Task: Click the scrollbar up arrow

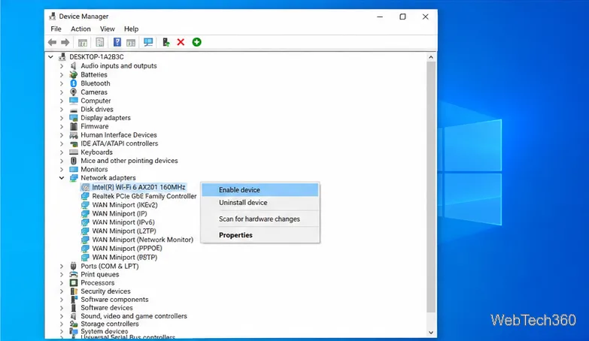Action: tap(431, 57)
